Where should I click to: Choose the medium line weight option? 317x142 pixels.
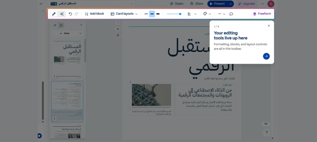(152, 14)
